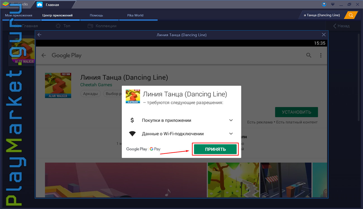363x209 pixels.
Task: Click the orange search button
Action: (x=351, y=15)
